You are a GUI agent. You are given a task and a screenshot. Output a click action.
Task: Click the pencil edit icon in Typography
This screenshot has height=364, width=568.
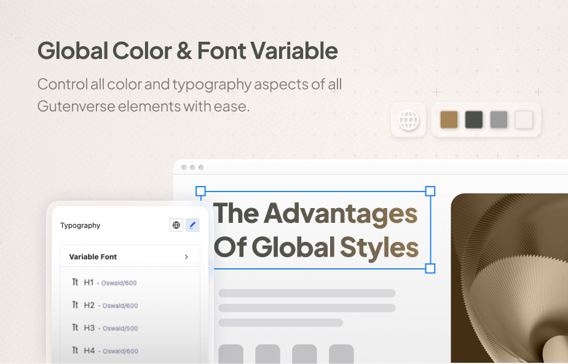pos(192,225)
